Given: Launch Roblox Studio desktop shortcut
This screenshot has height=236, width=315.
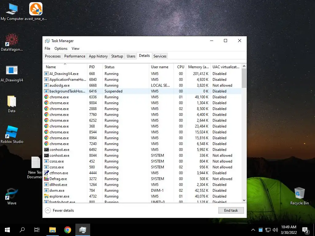Looking at the screenshot, I should coord(12,135).
